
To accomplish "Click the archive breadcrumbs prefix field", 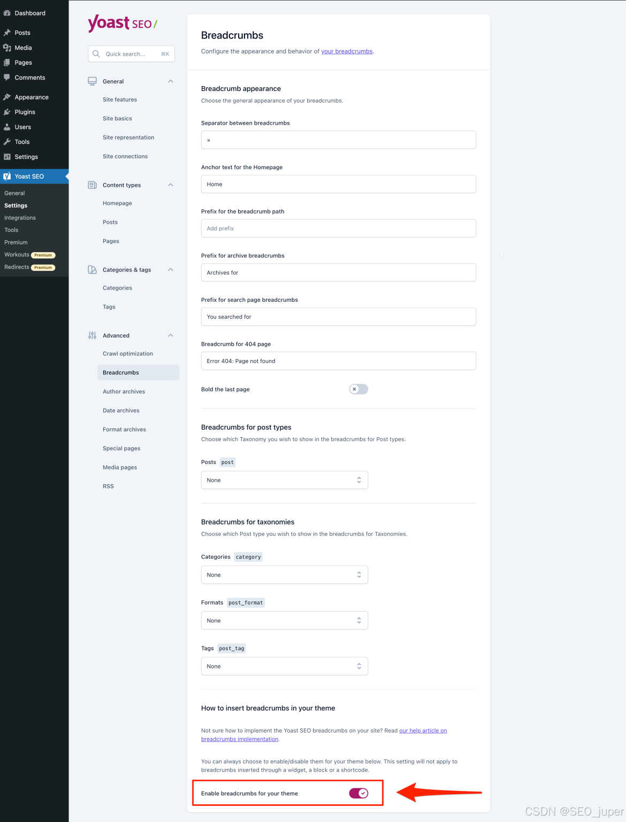I will point(339,272).
